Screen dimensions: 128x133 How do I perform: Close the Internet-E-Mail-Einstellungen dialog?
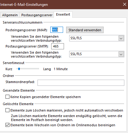point(125,4)
